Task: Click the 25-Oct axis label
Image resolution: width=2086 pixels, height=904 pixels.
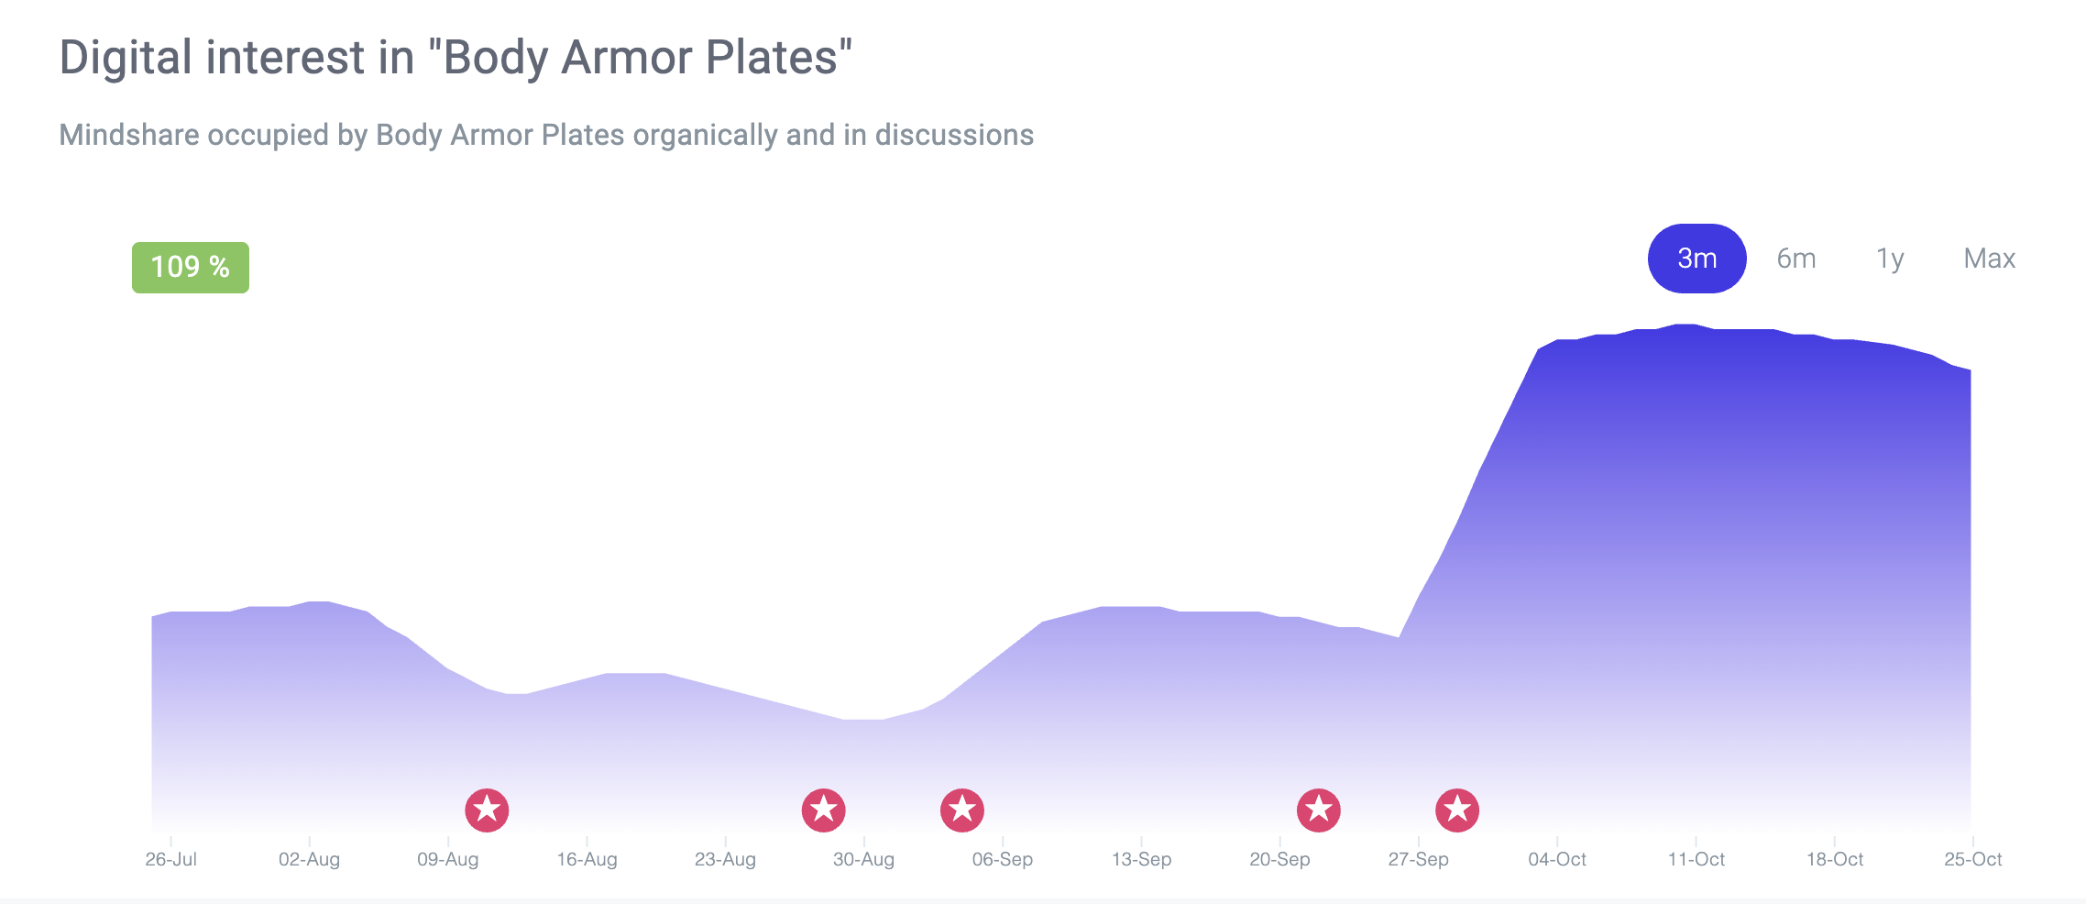Action: point(1973,860)
